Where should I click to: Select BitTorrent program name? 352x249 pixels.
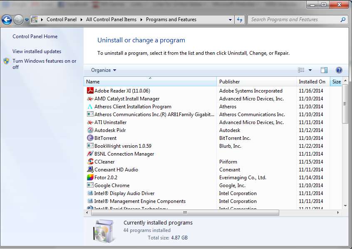click(x=106, y=138)
